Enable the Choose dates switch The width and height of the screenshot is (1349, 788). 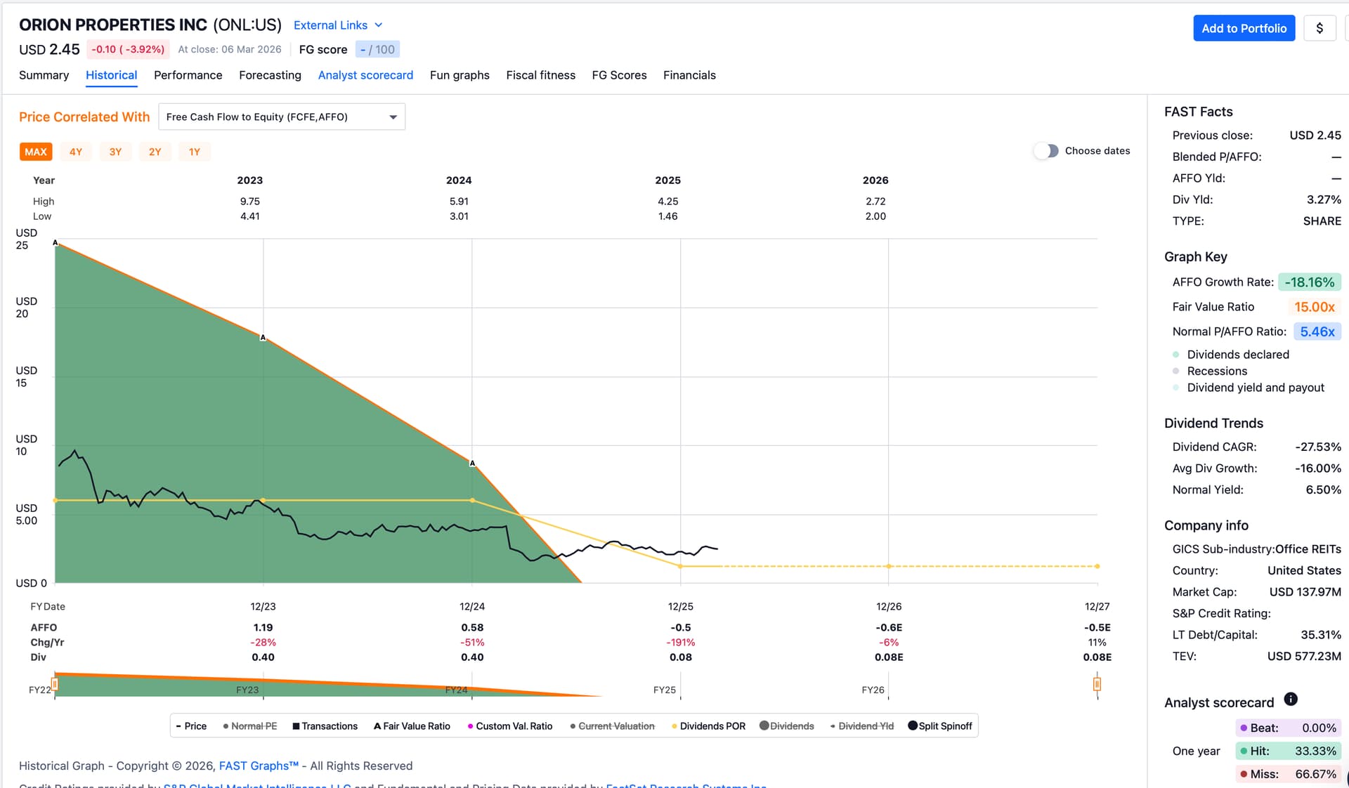(1045, 151)
